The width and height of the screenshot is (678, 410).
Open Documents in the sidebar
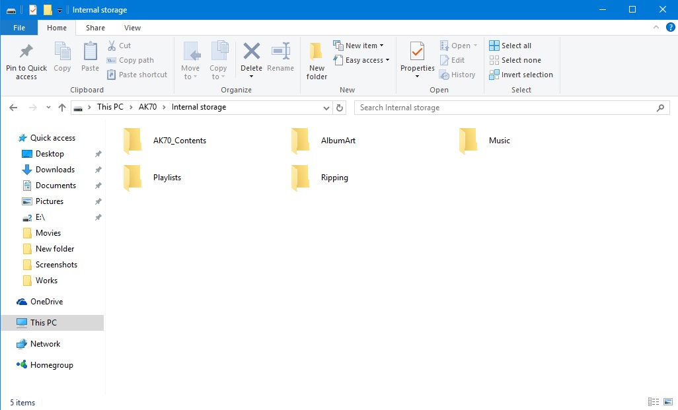click(x=56, y=186)
